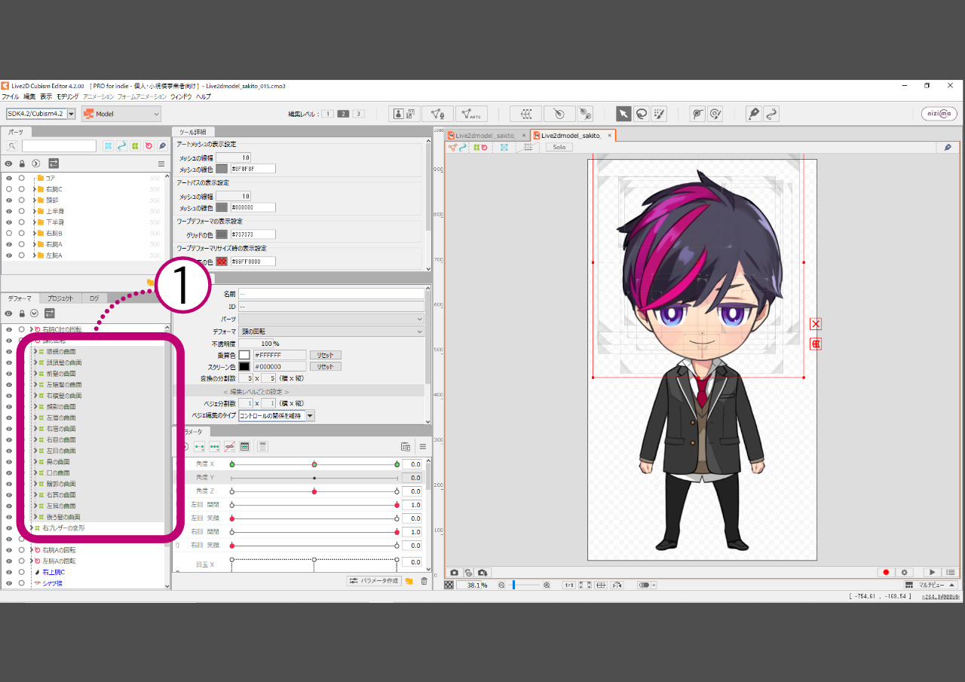Select the art path pen tool
This screenshot has height=682, width=965.
(753, 114)
